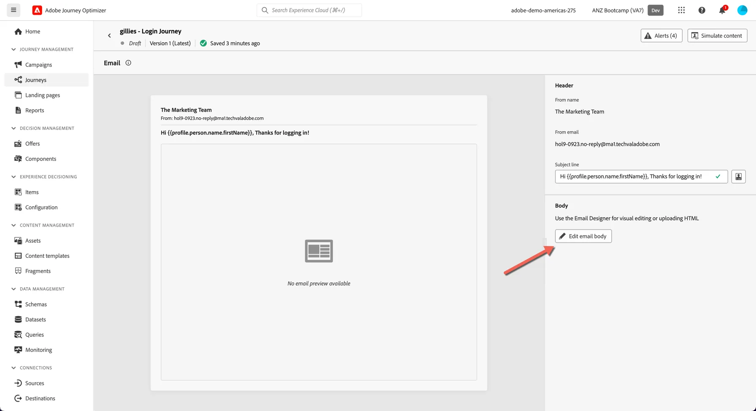Open Journeys in the sidebar
Viewport: 756px width, 411px height.
pos(46,80)
